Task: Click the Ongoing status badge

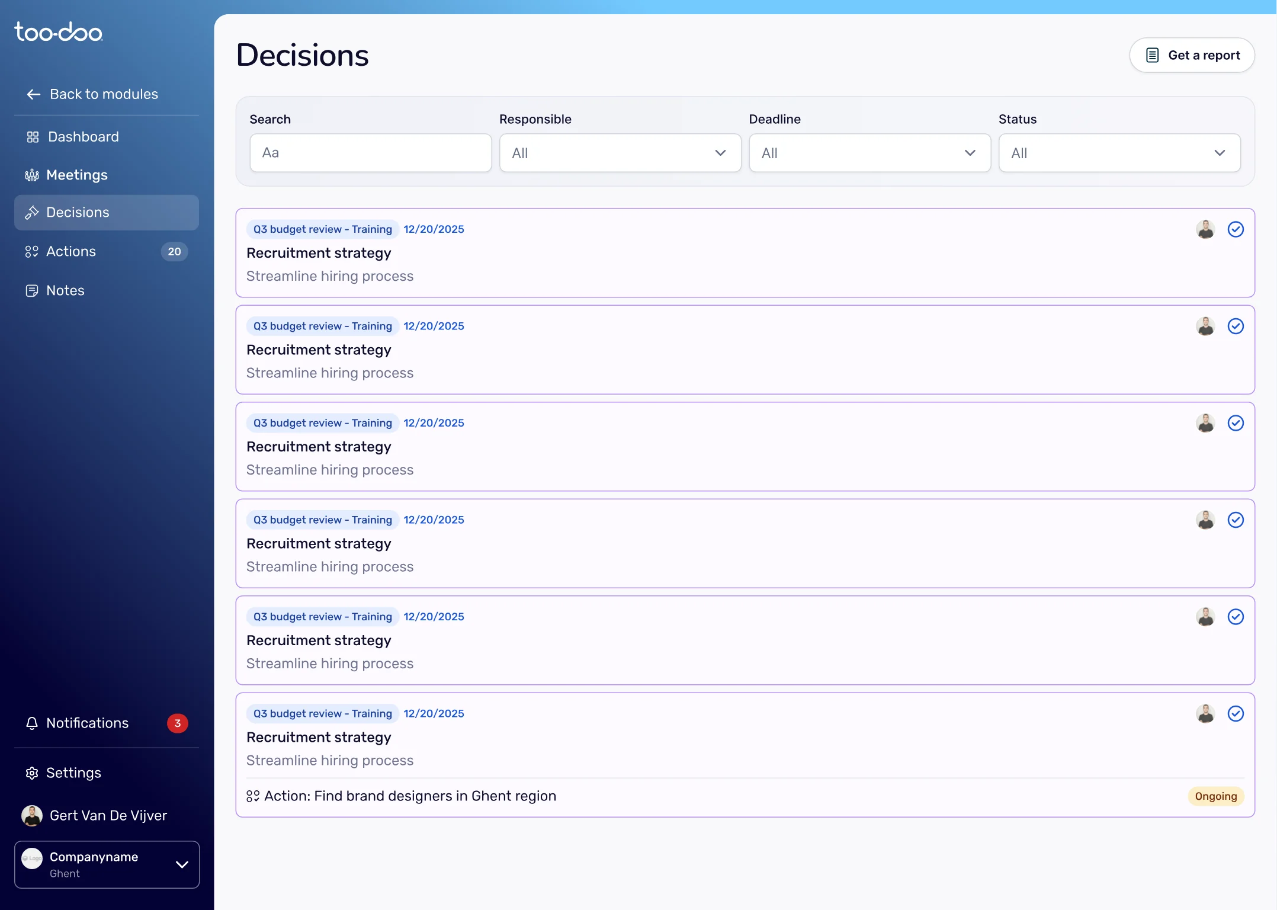Action: [1216, 796]
